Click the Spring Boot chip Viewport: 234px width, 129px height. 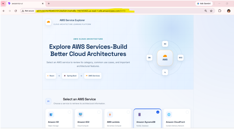[x=70, y=76]
